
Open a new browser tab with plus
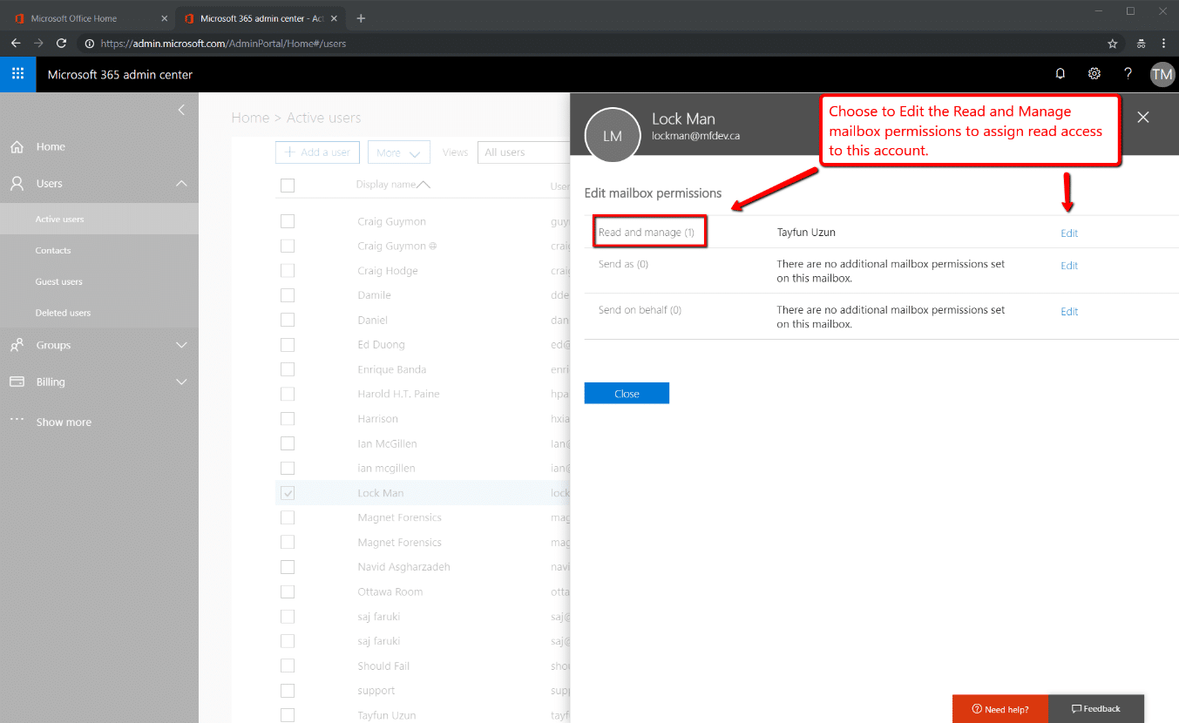point(361,18)
